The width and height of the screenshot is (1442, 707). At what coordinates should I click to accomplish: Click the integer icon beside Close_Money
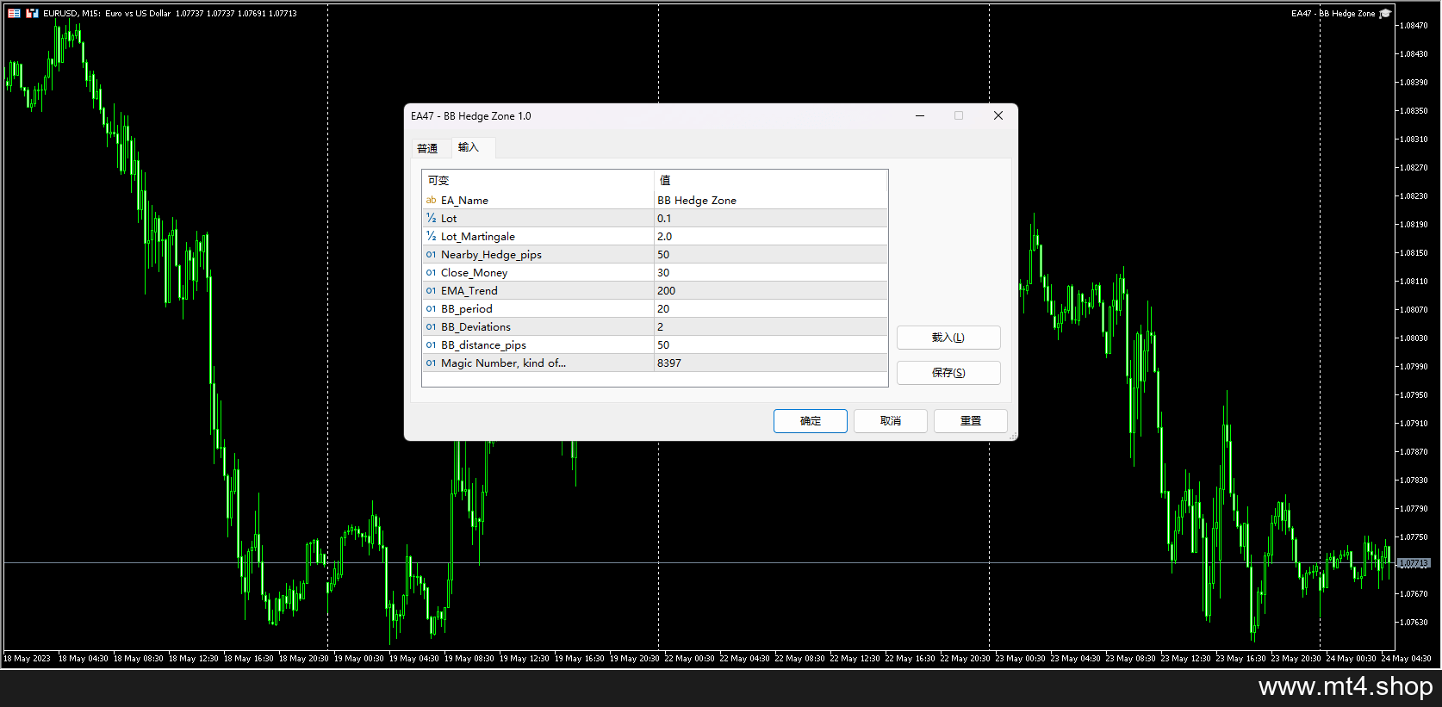pos(431,273)
